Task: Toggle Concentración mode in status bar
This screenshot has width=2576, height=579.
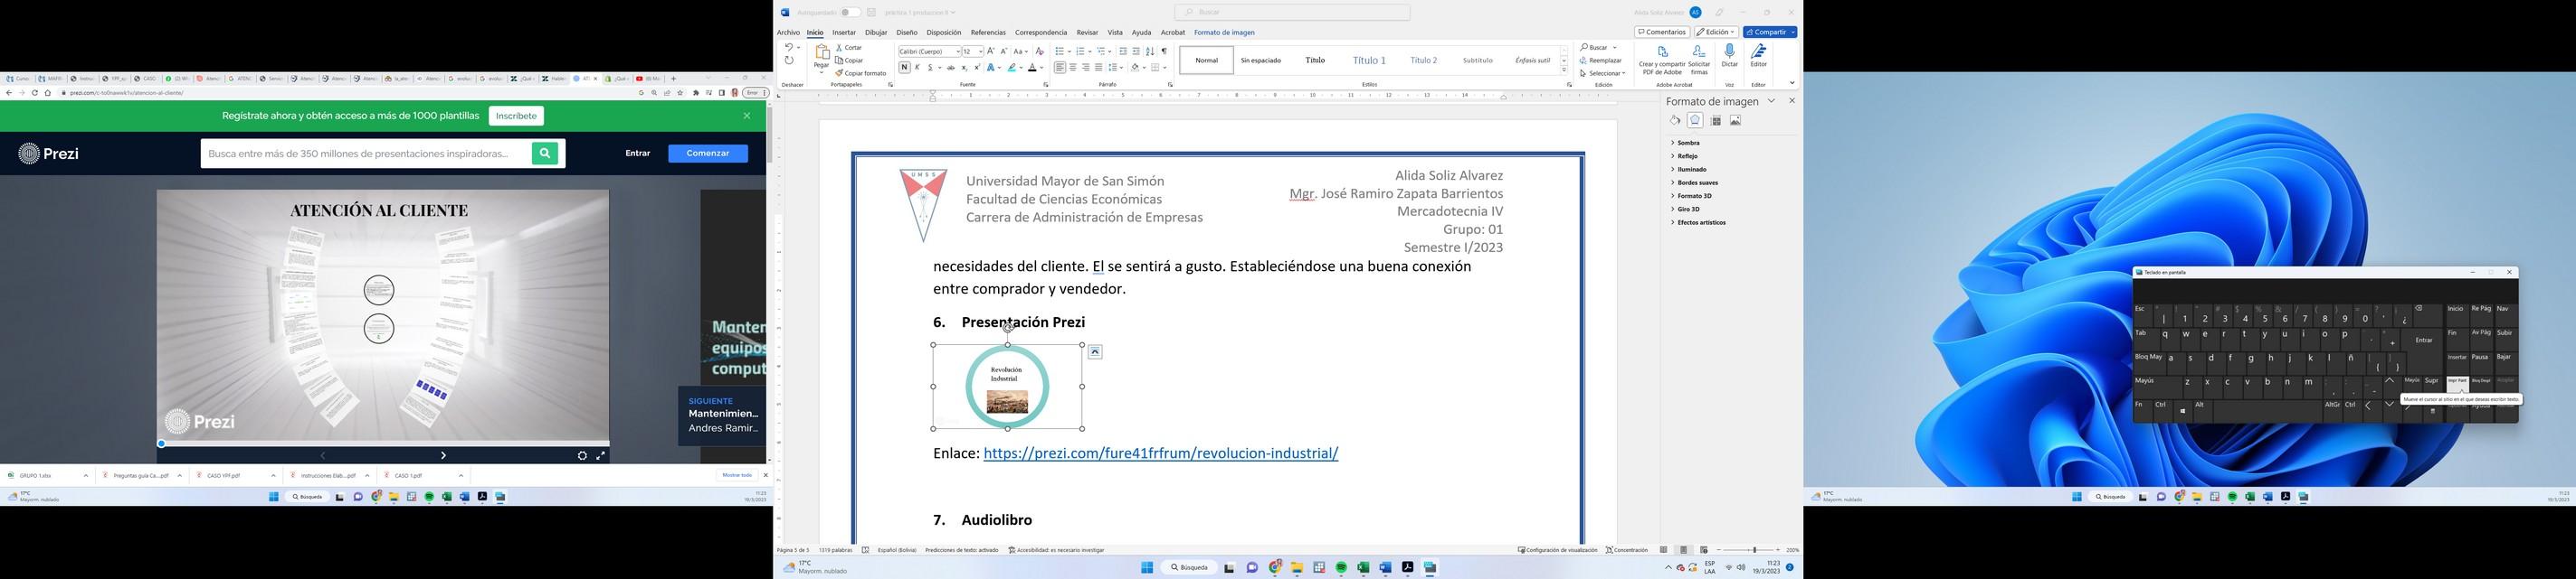Action: [x=1627, y=550]
